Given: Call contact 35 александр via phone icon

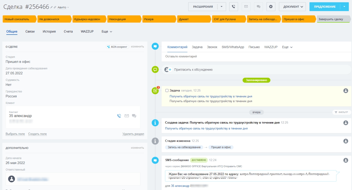Looking at the screenshot, I should tap(119, 116).
